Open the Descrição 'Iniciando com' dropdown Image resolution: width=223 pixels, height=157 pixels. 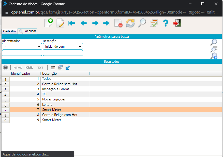[x=63, y=46]
